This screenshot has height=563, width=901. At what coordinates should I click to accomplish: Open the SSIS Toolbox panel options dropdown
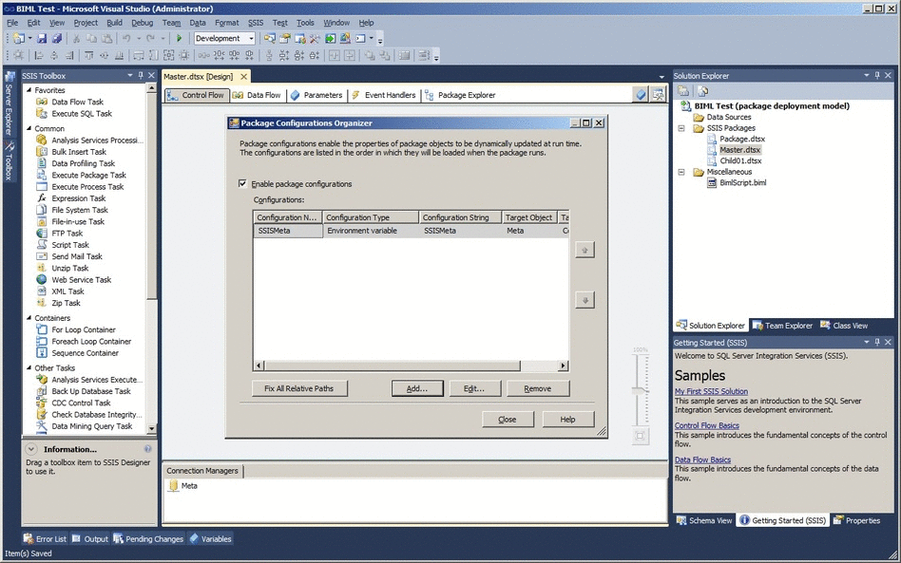[x=130, y=75]
